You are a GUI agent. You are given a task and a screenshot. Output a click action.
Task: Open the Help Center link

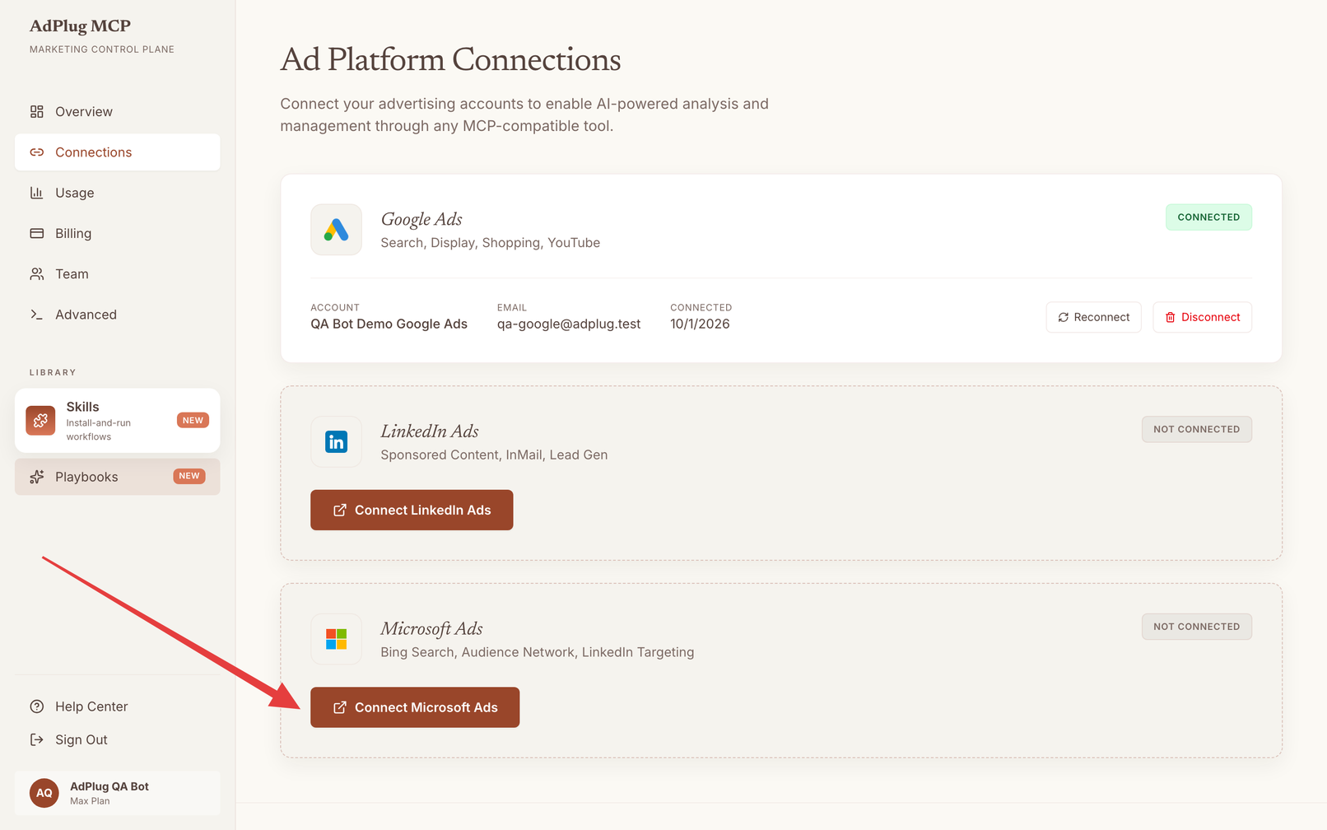tap(117, 706)
